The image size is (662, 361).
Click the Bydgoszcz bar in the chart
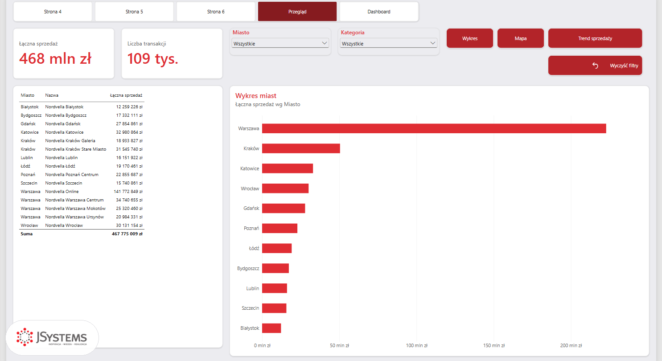click(x=275, y=268)
